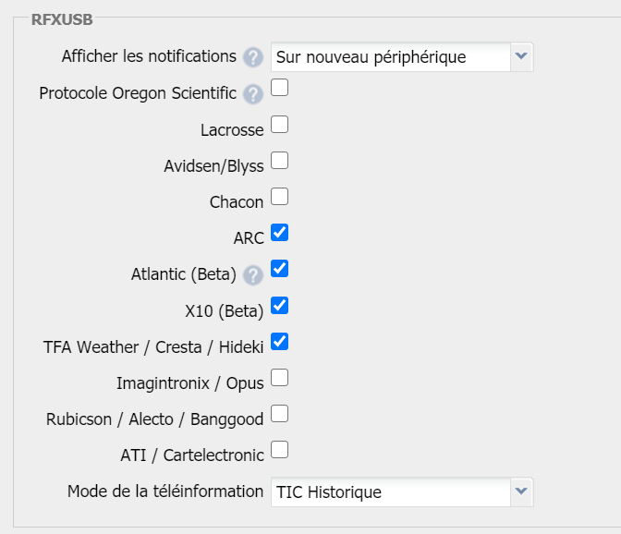Click help icon next to Afficher les notifications
The image size is (621, 534).
coord(253,57)
